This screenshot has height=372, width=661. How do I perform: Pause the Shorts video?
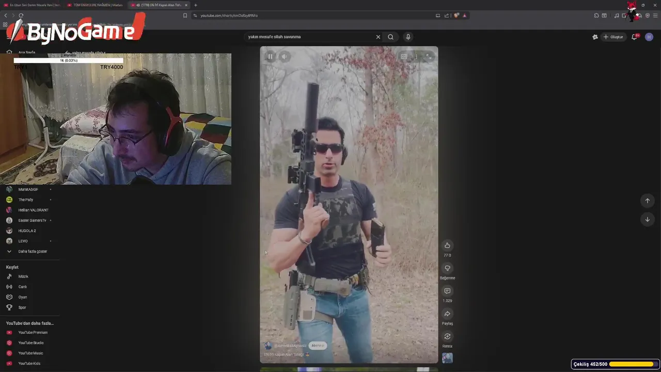(x=270, y=56)
